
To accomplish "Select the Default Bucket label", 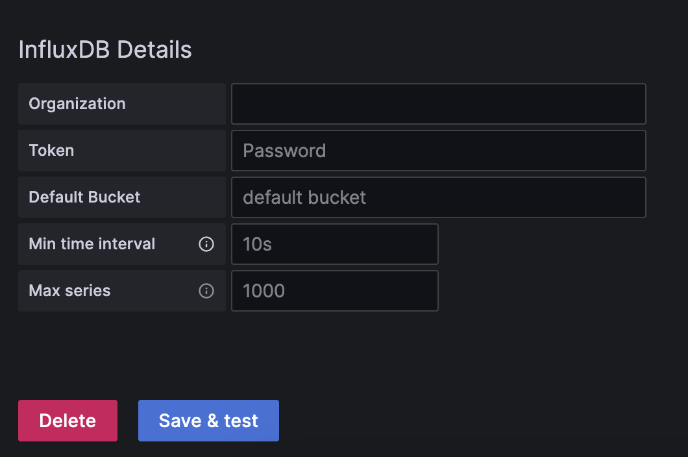I will point(84,197).
